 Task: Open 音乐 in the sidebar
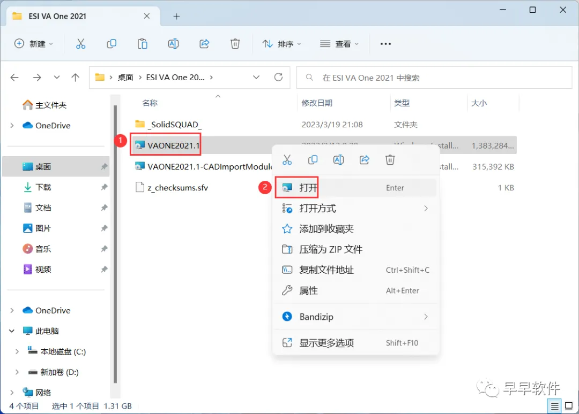[x=43, y=249]
